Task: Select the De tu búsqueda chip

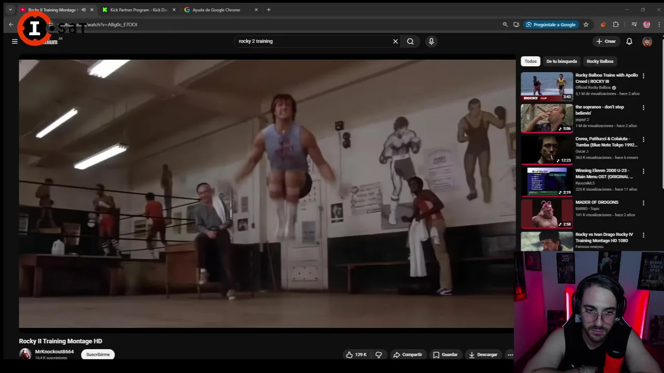Action: click(x=561, y=61)
